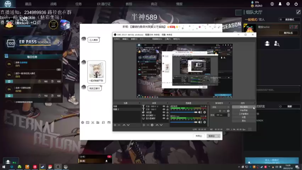Image resolution: width=302 pixels, height=170 pixels.
Task: Move selected OBS source up
Action: coord(157,125)
